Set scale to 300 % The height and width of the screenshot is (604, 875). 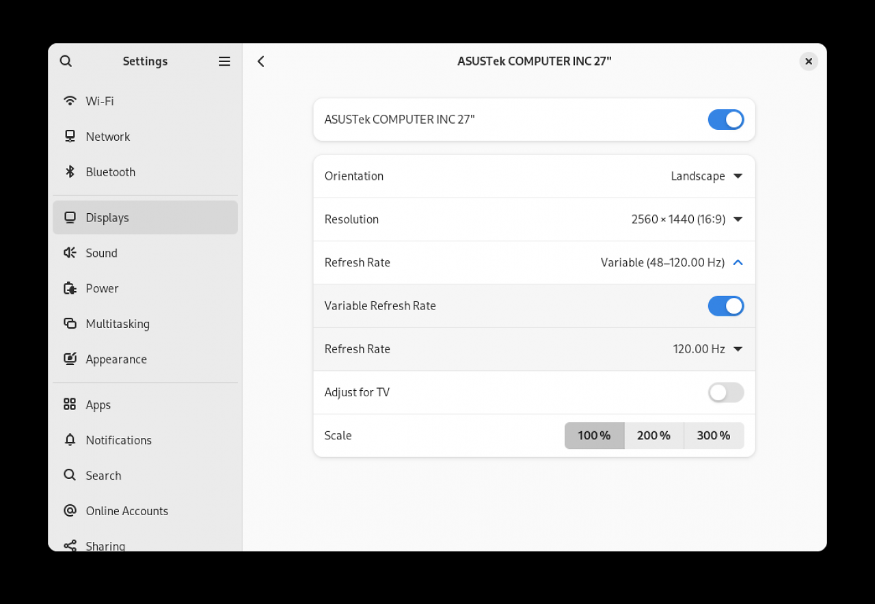pos(714,435)
